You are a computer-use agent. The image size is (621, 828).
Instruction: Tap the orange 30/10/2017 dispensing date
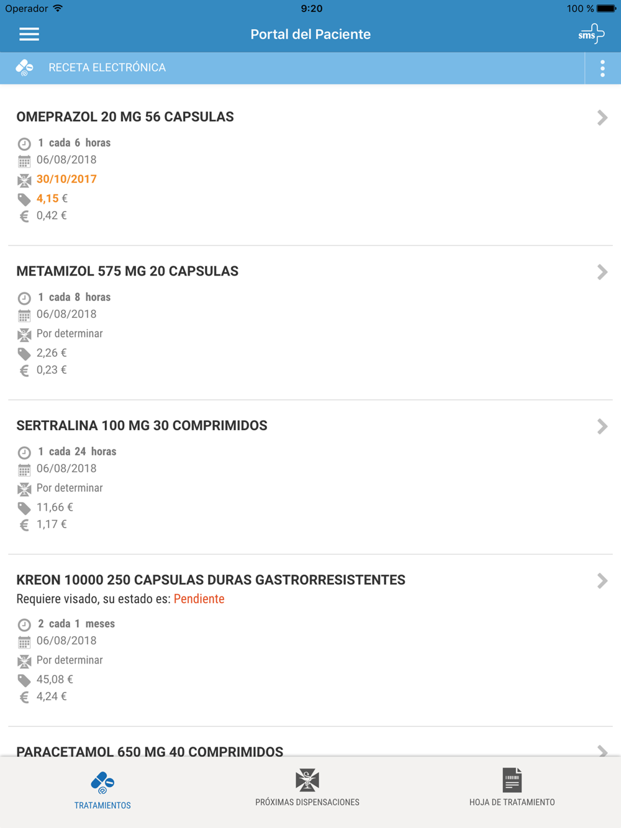(66, 179)
